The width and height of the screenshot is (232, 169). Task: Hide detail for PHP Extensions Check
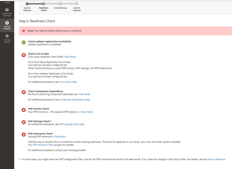point(59,136)
